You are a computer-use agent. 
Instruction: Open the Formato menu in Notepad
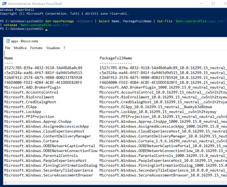[x=36, y=48]
